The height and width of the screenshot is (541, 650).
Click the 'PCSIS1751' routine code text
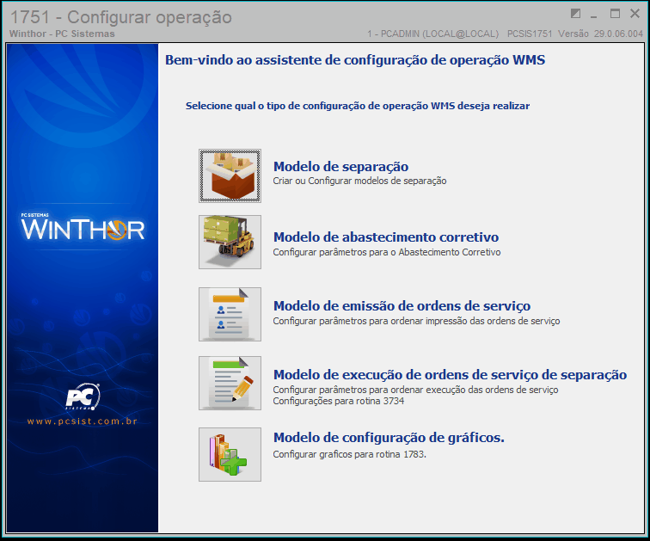pos(530,34)
